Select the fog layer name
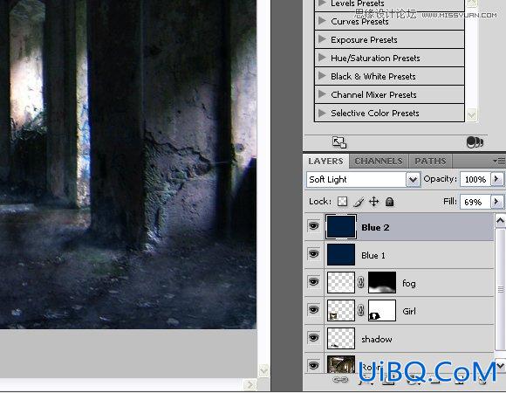The height and width of the screenshot is (393, 506). [409, 284]
